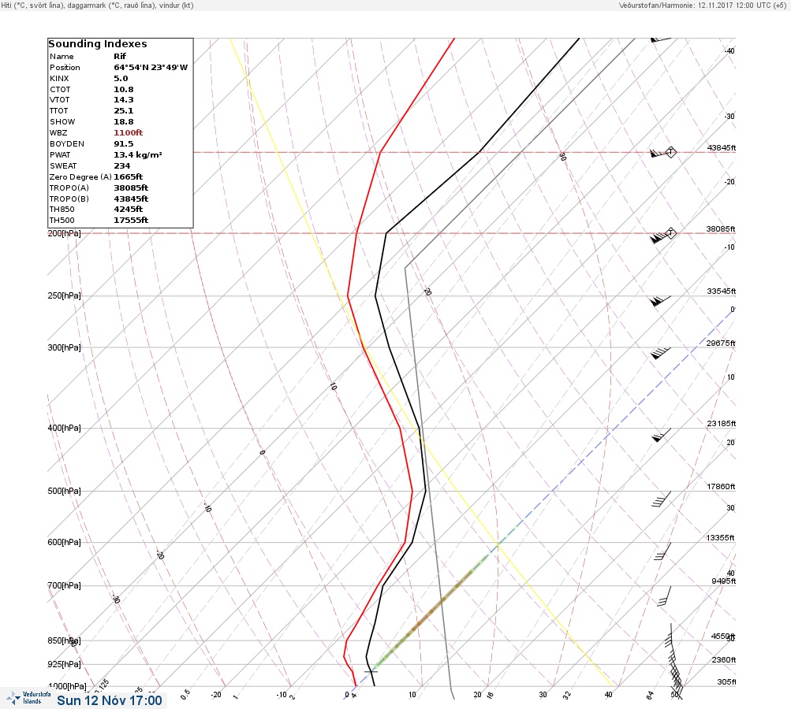Click the 500[hPa] pressure label

64,492
